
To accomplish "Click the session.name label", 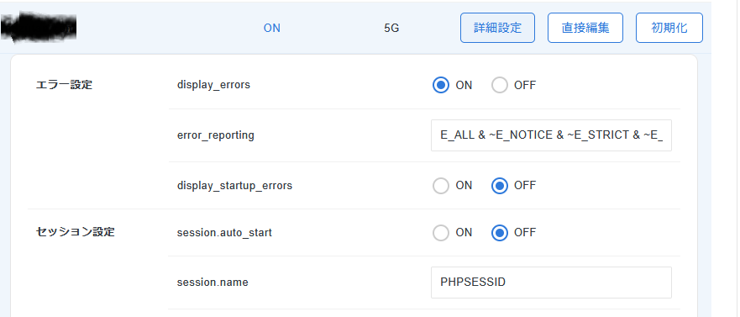I will (213, 283).
